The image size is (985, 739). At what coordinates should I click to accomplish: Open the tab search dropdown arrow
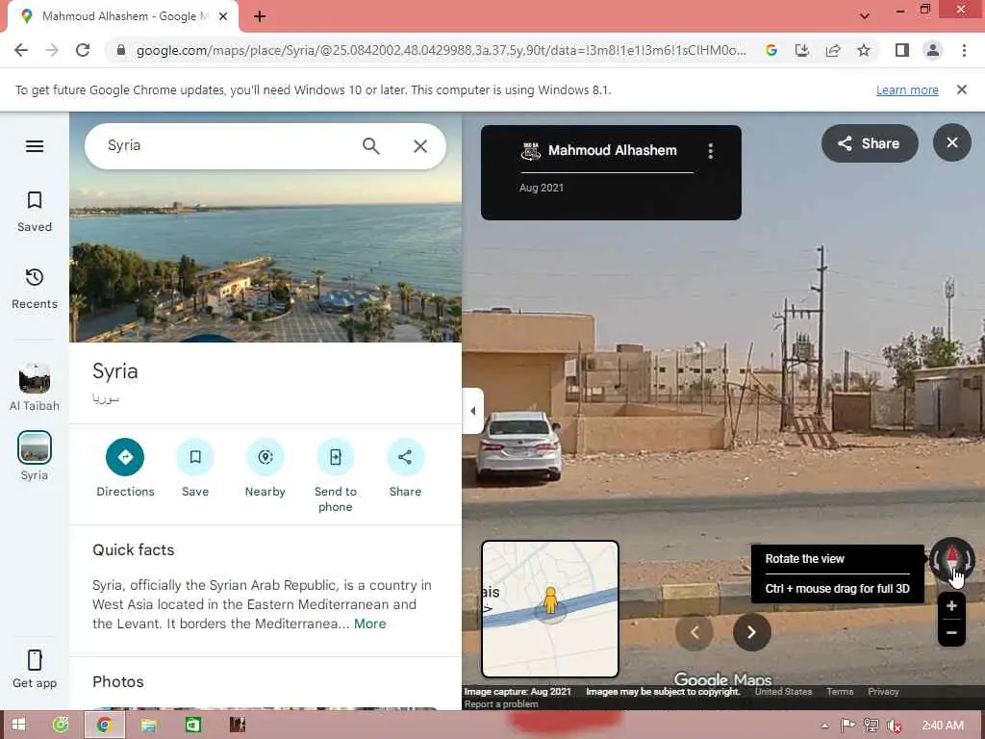tap(865, 15)
